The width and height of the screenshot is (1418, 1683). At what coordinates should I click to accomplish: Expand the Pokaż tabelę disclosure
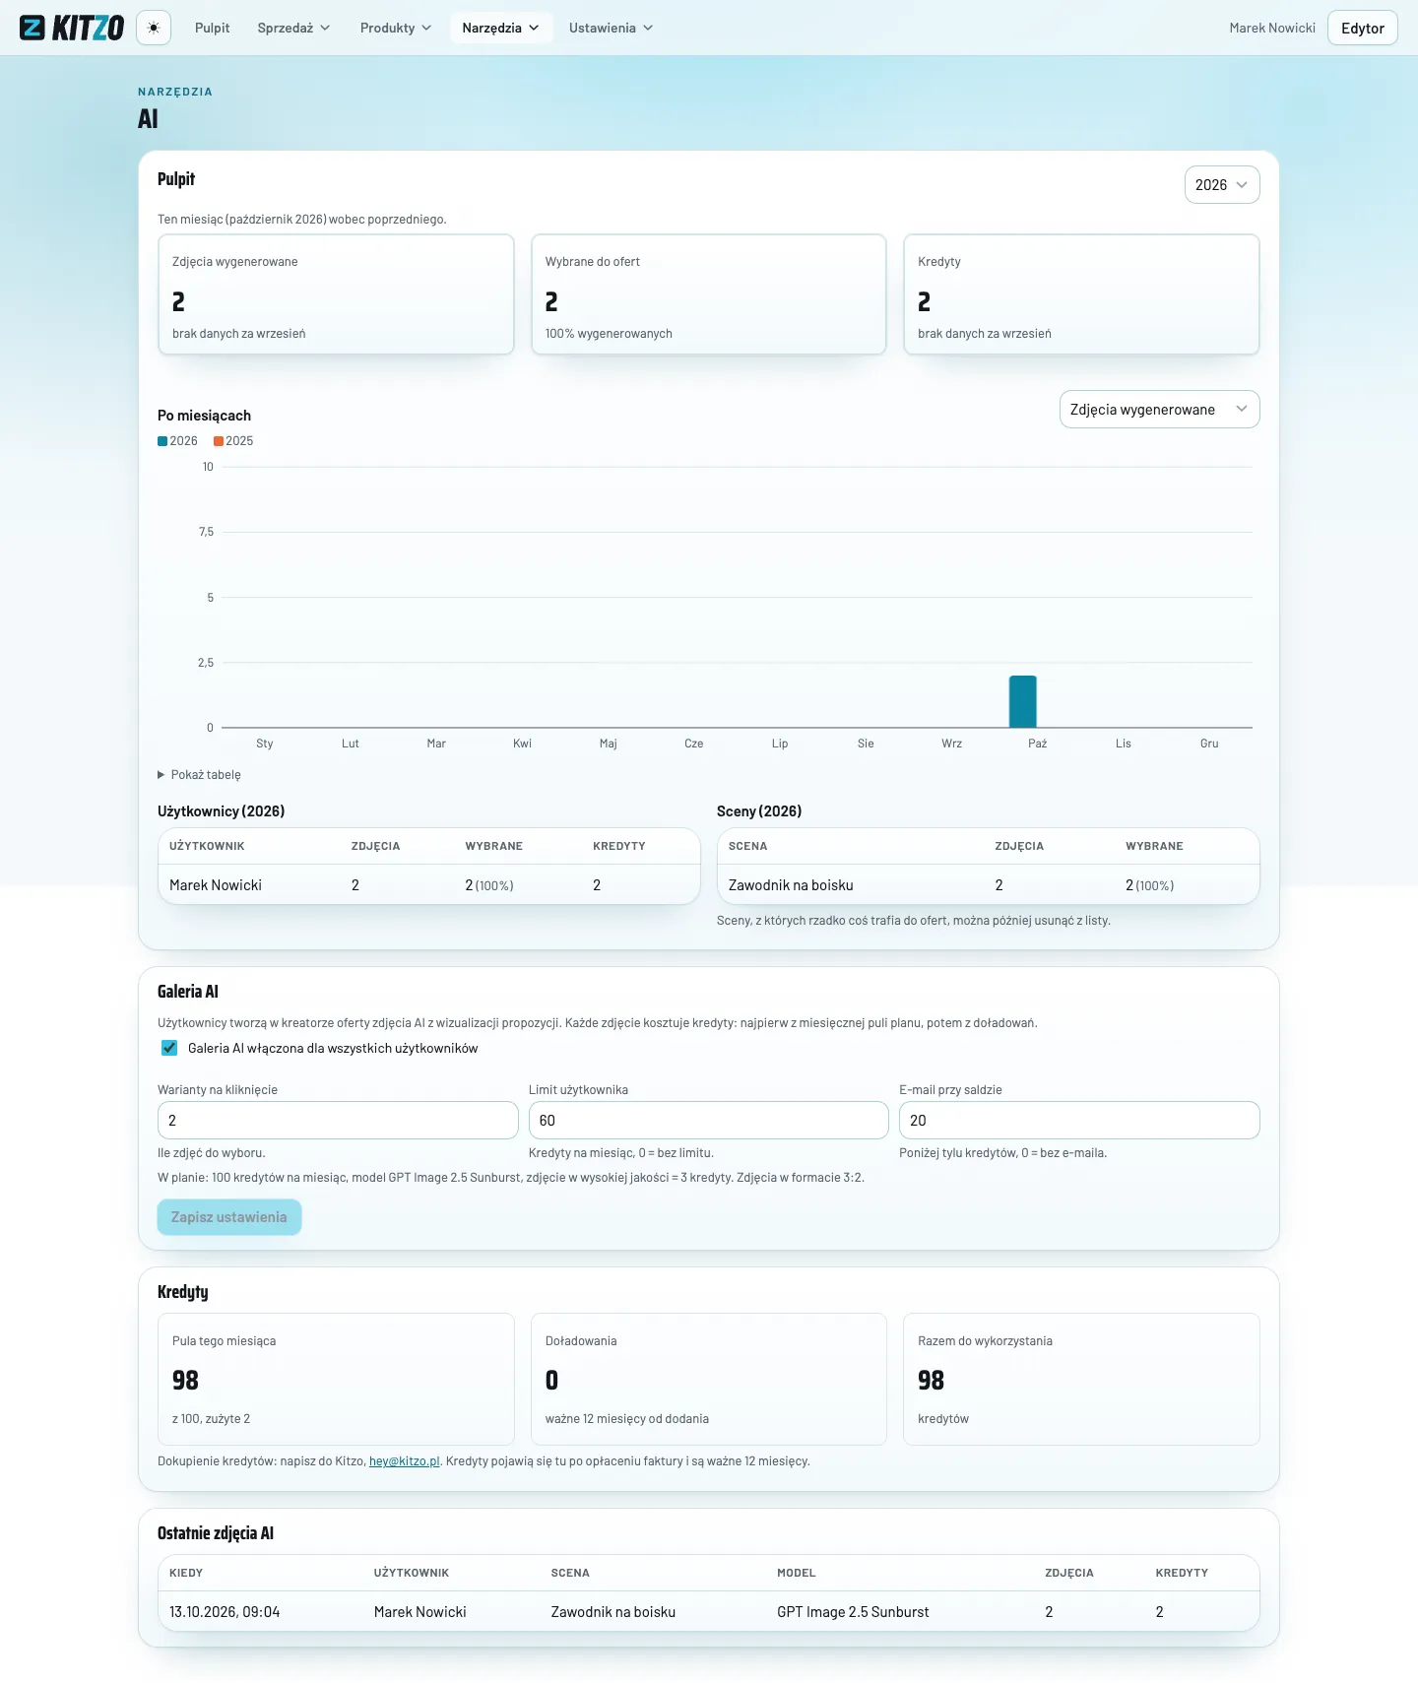click(199, 775)
